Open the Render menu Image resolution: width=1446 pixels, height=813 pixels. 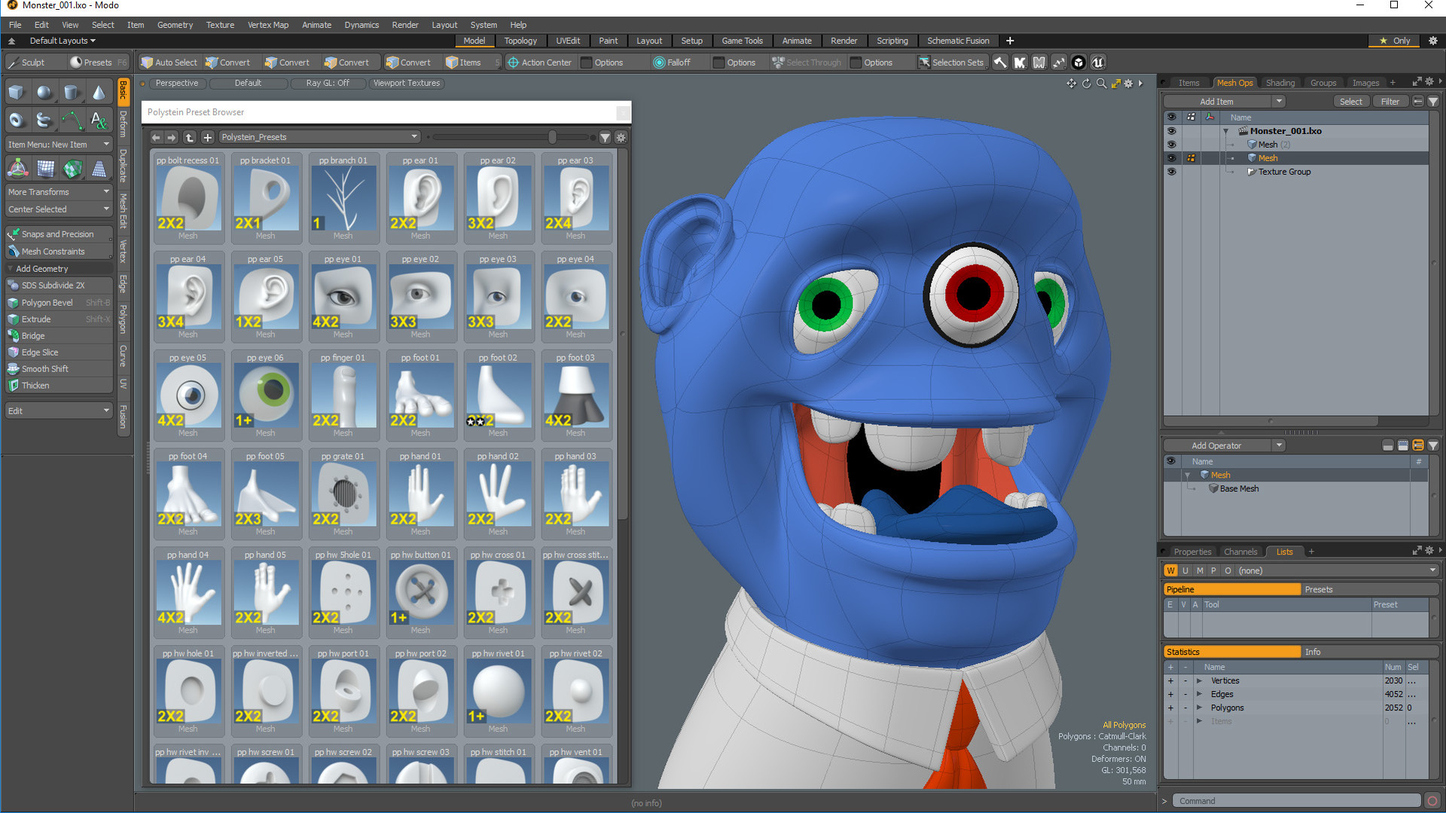pyautogui.click(x=405, y=24)
